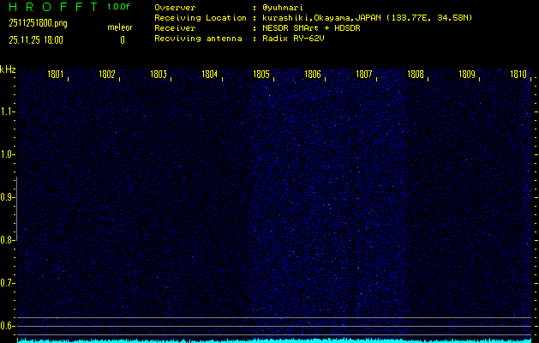Viewport: 539px width, 343px height.
Task: Select the 0.7 kHz frequency label
Action: (8, 283)
